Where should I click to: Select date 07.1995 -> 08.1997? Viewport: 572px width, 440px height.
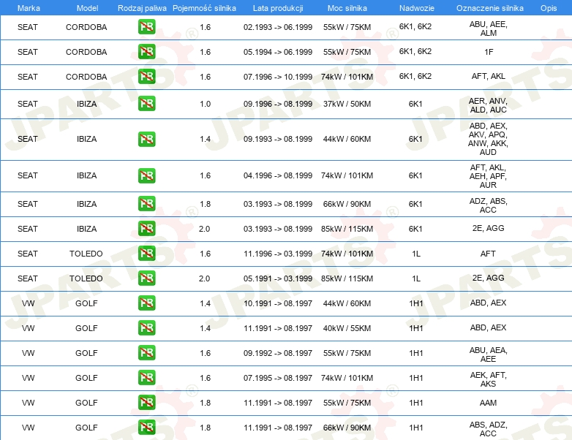(x=278, y=378)
